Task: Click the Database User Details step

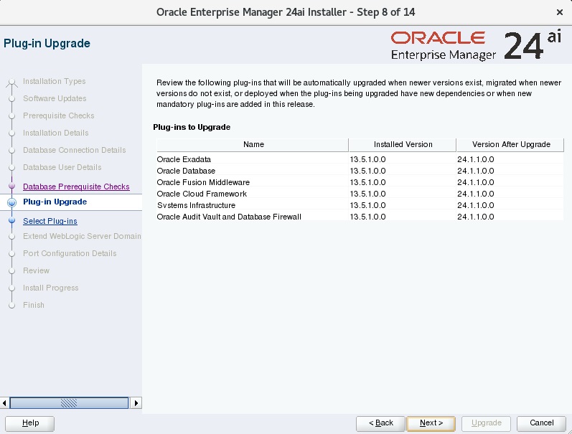Action: point(62,167)
